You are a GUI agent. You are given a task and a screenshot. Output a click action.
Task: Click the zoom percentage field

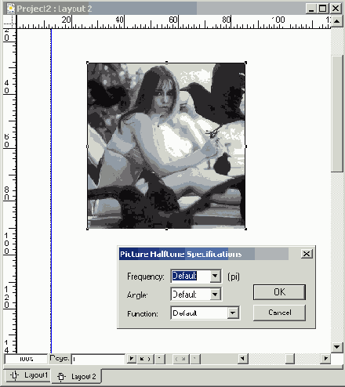point(26,359)
